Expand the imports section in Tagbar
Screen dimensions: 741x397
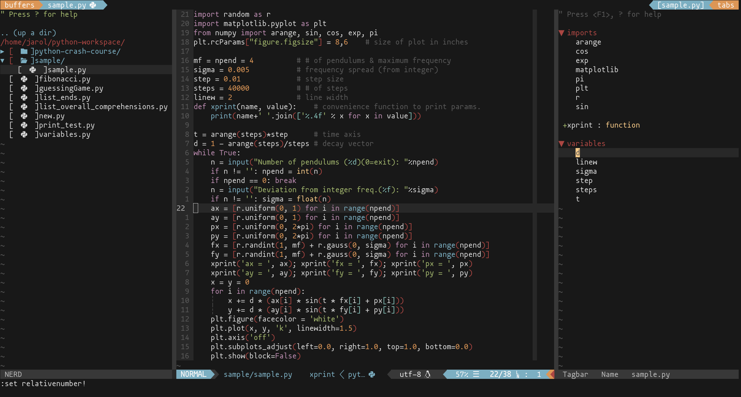pyautogui.click(x=563, y=32)
